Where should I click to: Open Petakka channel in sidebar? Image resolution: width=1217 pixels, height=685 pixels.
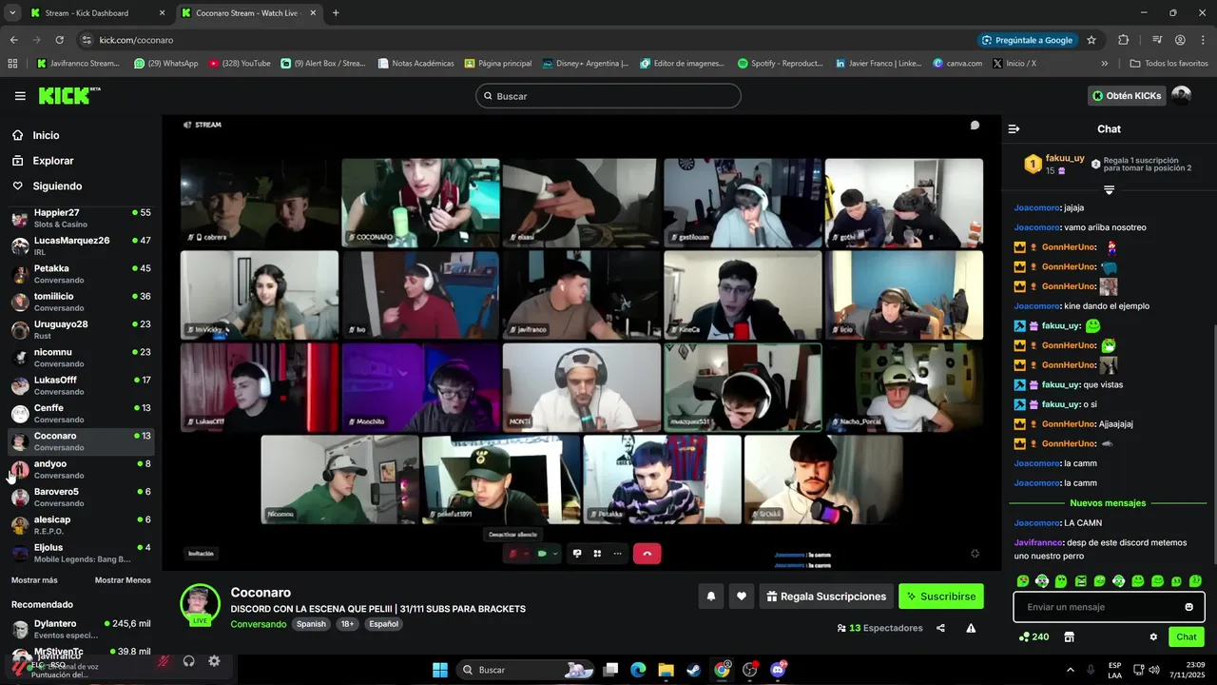point(81,274)
